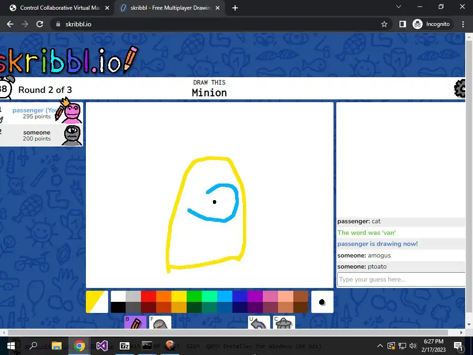Open notification center icon
The width and height of the screenshot is (473, 355).
(x=458, y=346)
